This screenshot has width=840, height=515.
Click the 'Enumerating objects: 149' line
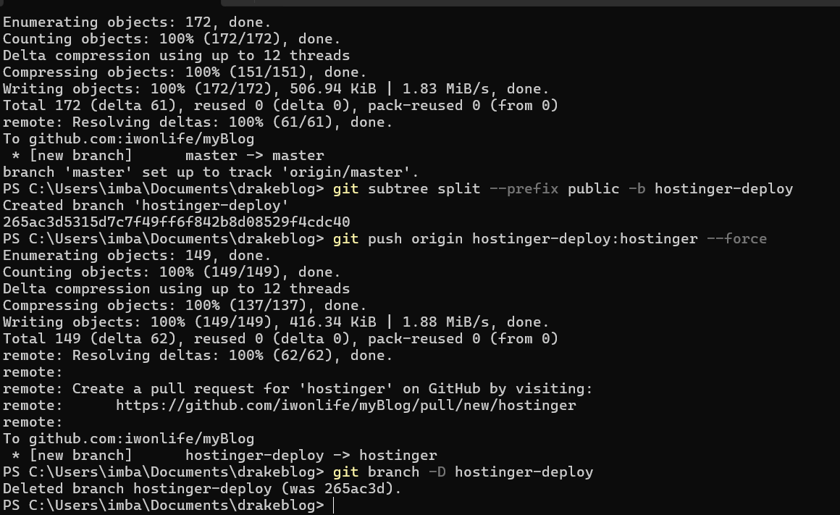(x=137, y=256)
